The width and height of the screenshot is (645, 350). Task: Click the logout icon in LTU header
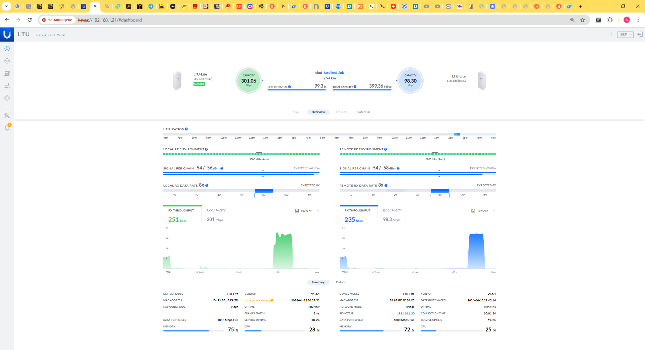640,35
